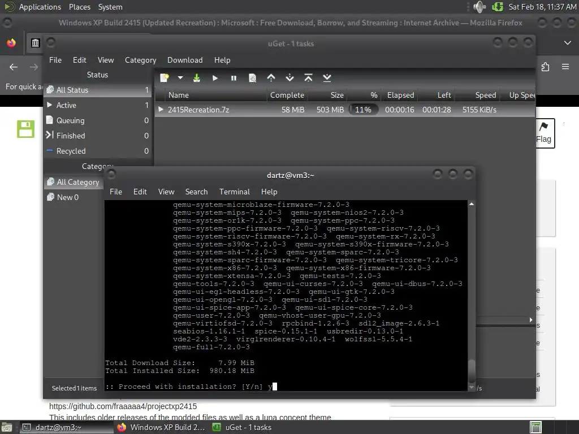Open the Terminal menu in terminal window

click(235, 192)
